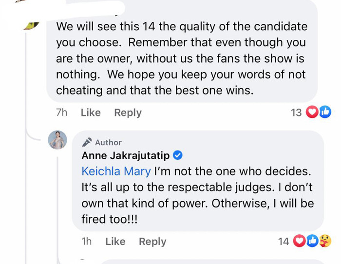Click the Author label on Anne's reply

(108, 142)
